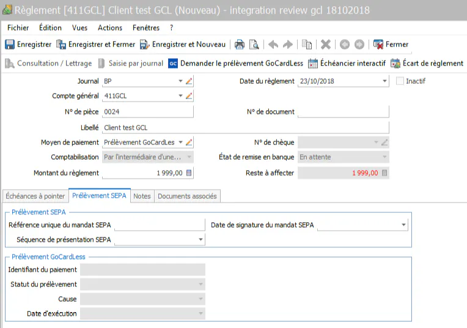Expand Statut du prélèvement dropdown
This screenshot has width=467, height=328.
200,284
